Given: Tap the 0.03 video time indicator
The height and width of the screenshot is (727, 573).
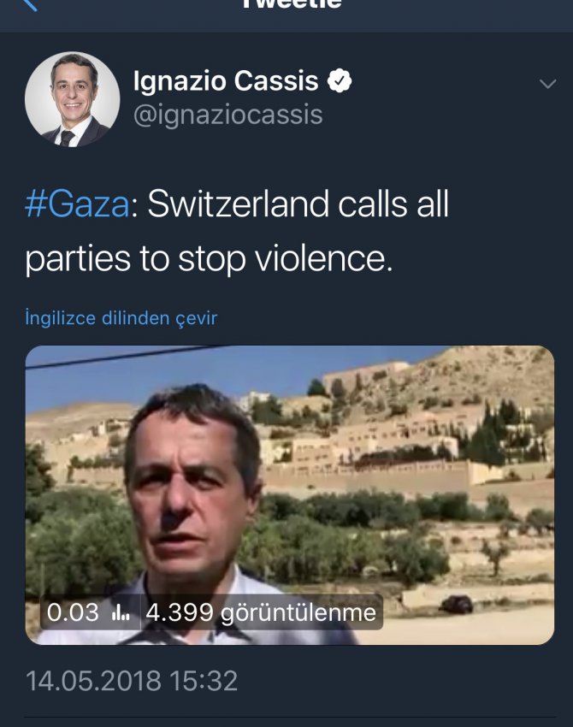Looking at the screenshot, I should click(73, 612).
